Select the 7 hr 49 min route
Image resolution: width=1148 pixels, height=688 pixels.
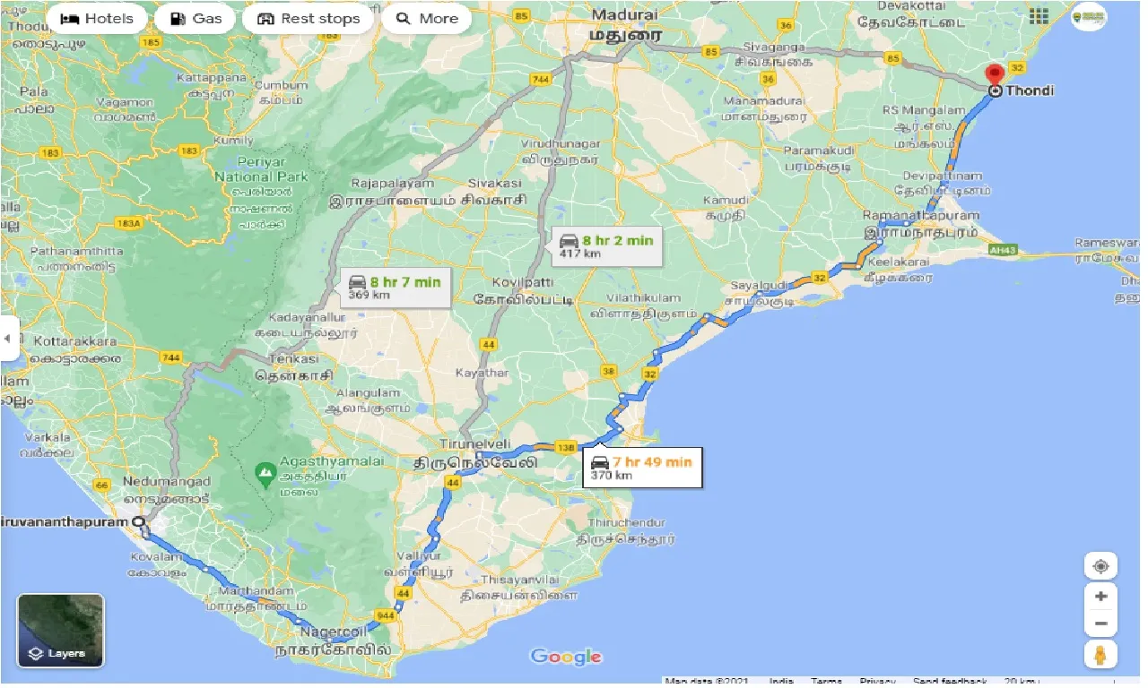point(641,468)
